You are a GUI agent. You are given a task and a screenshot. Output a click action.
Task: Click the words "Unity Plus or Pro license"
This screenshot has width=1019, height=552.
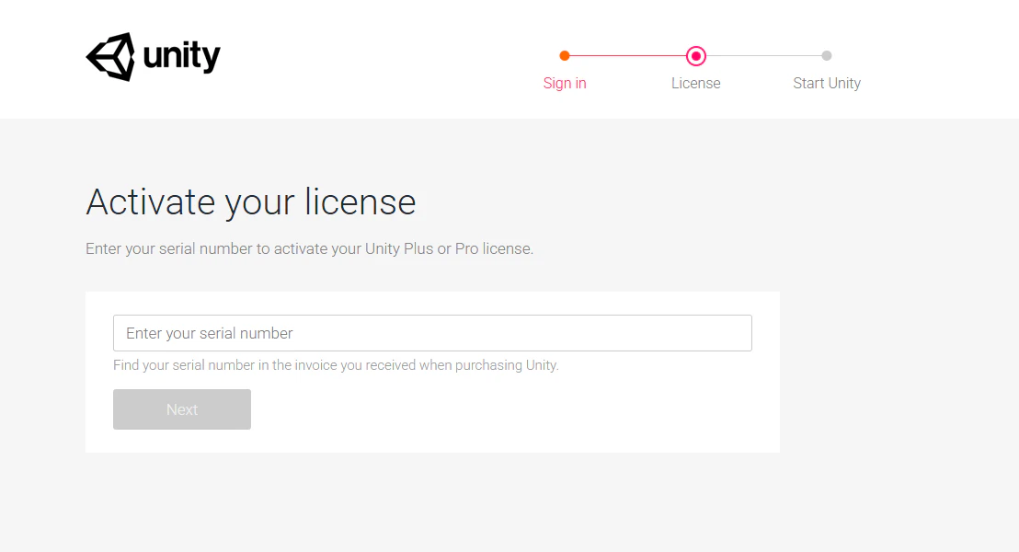[x=449, y=249]
